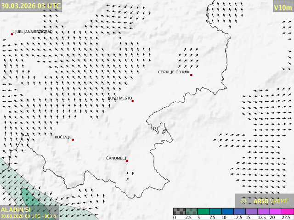Click the 30.03.2026 03 UTC timestamp
Screen dimensions: 294x220
coord(30,6)
